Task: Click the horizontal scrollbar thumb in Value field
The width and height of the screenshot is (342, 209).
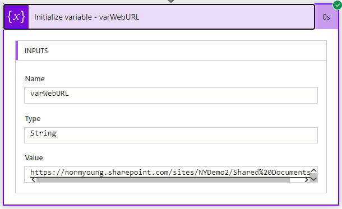Action: pos(163,180)
